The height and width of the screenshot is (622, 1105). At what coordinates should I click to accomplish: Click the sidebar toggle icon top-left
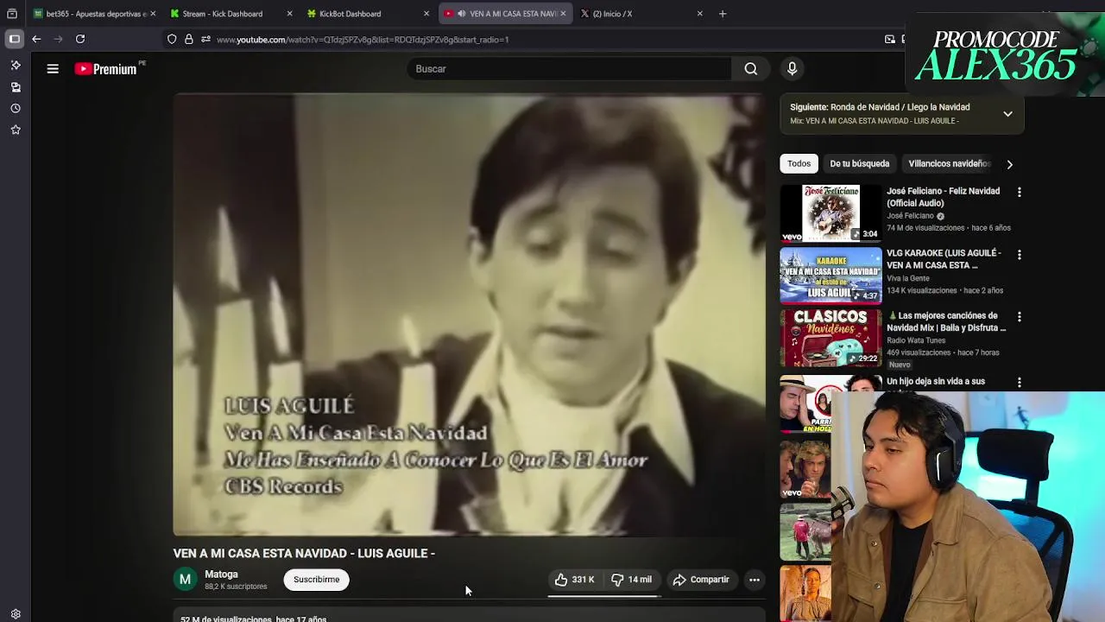point(15,39)
